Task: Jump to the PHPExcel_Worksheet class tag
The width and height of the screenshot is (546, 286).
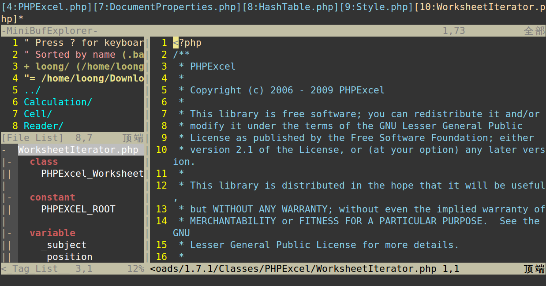Action: click(x=93, y=174)
